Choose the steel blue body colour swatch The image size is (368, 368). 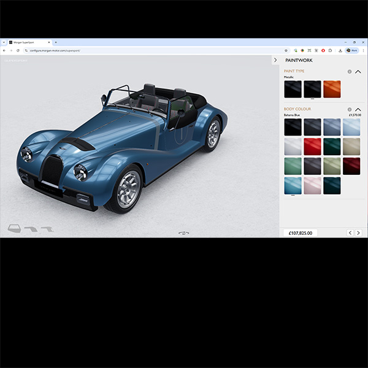click(x=332, y=127)
